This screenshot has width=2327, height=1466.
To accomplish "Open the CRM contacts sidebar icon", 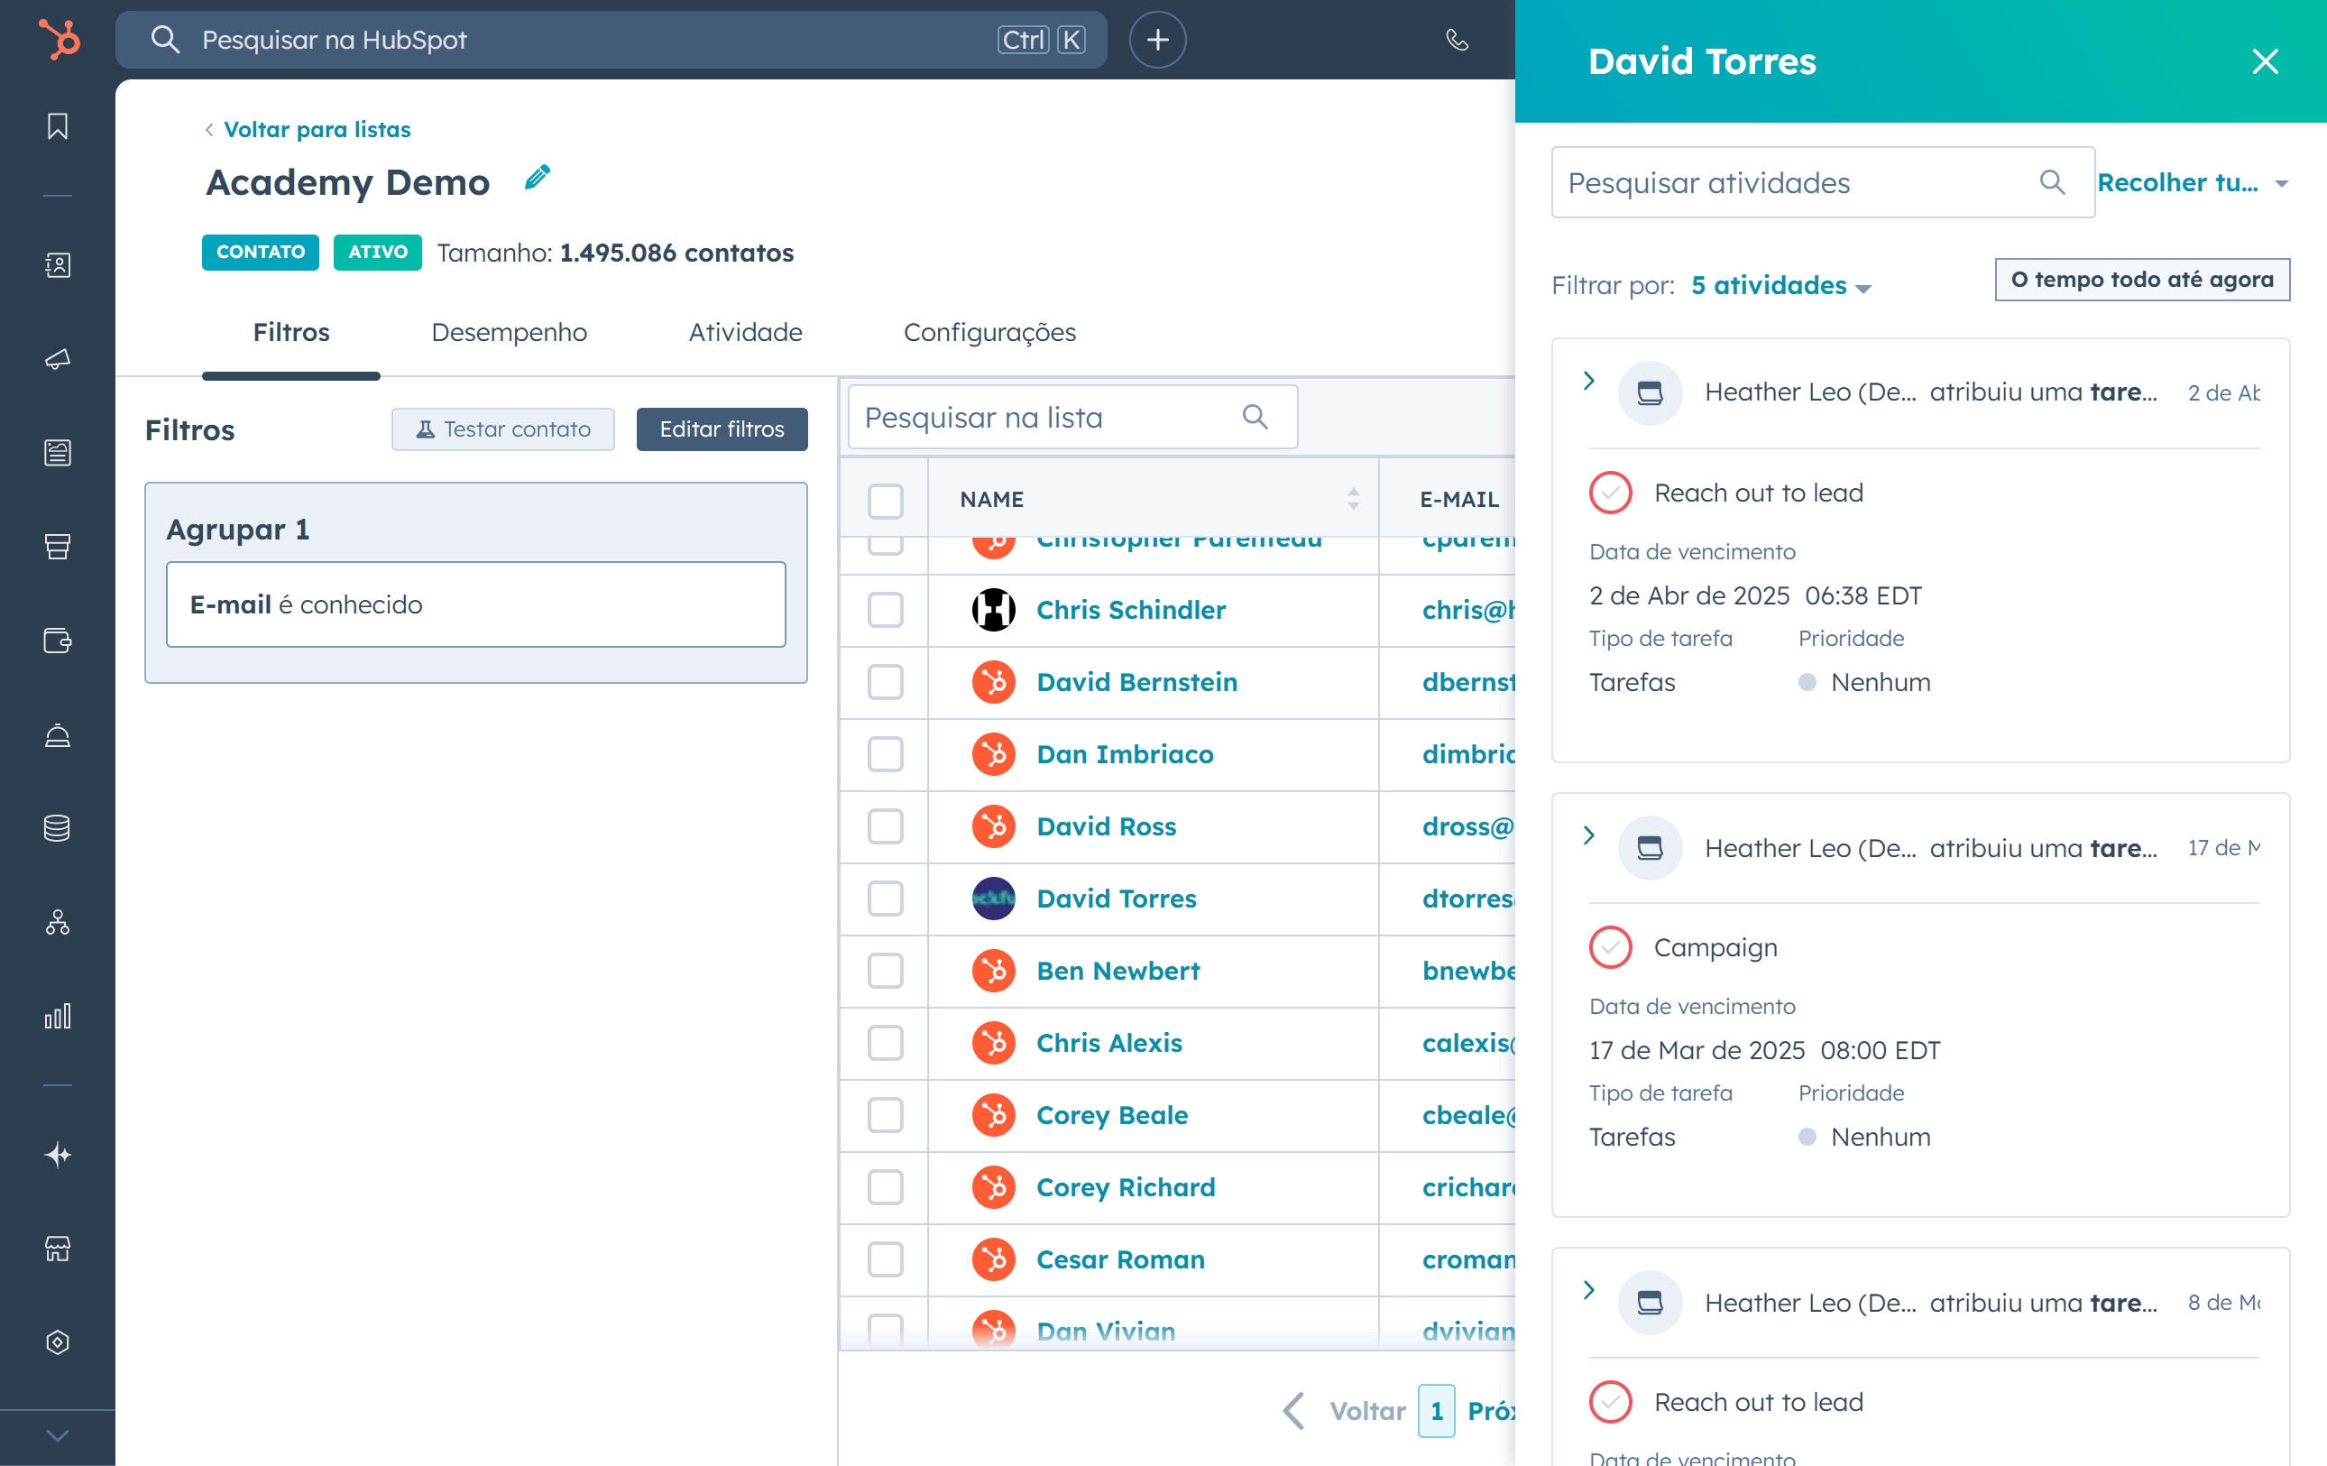I will [x=58, y=265].
